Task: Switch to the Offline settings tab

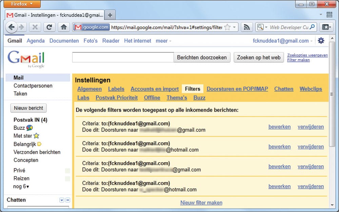Action: click(152, 98)
